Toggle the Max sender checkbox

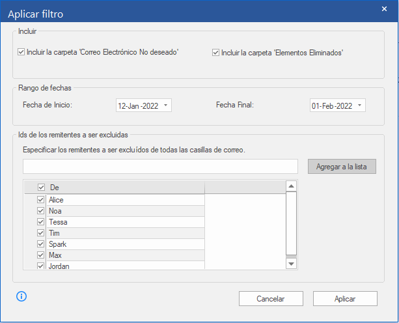click(41, 255)
